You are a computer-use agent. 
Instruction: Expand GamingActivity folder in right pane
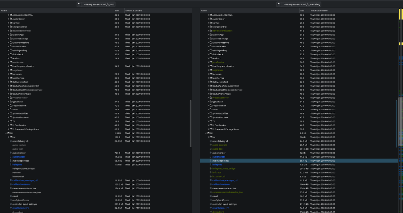[x=209, y=51]
